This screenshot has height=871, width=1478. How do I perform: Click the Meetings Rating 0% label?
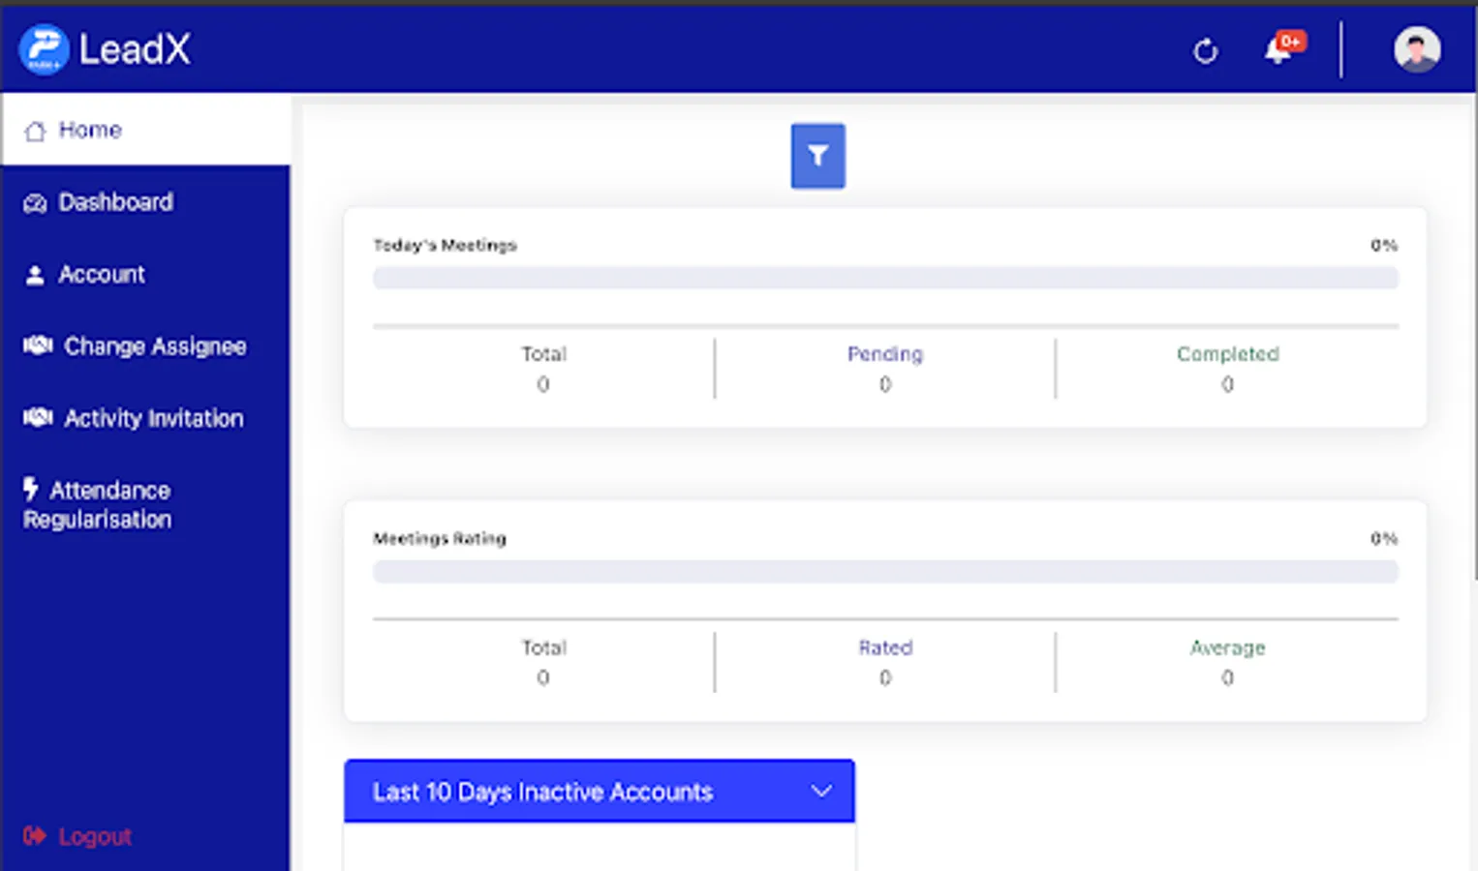pos(1383,538)
